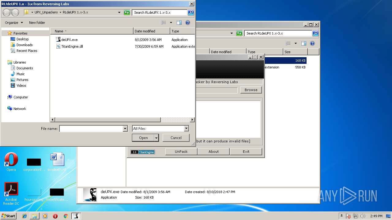The width and height of the screenshot is (392, 220).
Task: Click the Forward navigation arrow in file dialog
Action: pos(15,13)
